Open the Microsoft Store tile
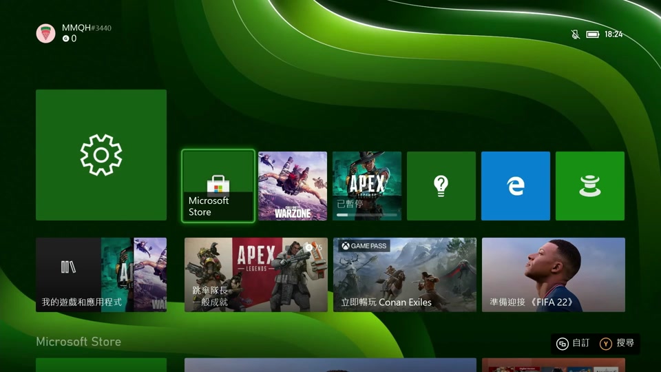Screen dimensions: 661x372 (218, 186)
